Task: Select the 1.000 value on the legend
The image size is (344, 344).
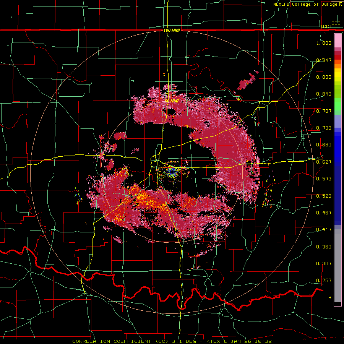Action: tap(324, 43)
